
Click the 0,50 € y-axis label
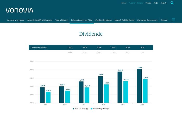click(32, 95)
